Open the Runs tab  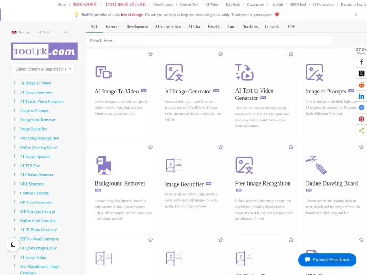point(231,27)
